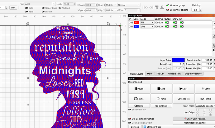Move the layer up with arrow
Screen dimensions: 215x128
coord(214,23)
